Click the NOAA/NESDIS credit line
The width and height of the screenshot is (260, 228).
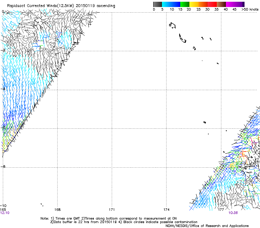click(207, 226)
